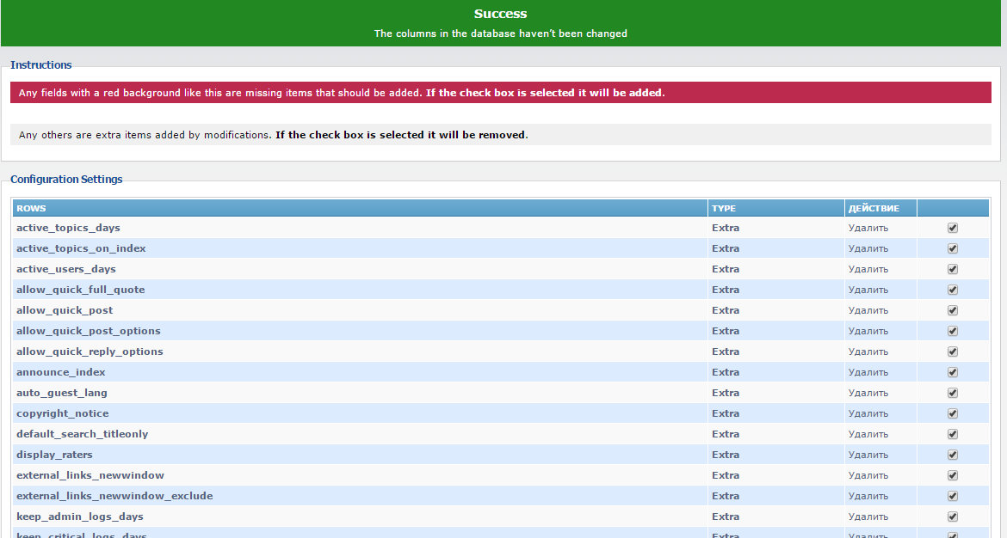Toggle the display_raters checkbox
1007x538 pixels.
coord(953,455)
